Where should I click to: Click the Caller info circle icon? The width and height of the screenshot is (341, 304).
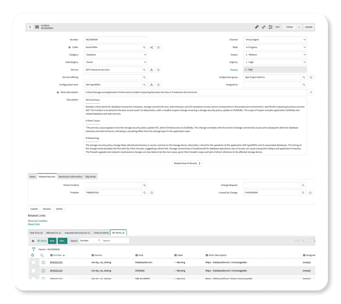point(158,47)
